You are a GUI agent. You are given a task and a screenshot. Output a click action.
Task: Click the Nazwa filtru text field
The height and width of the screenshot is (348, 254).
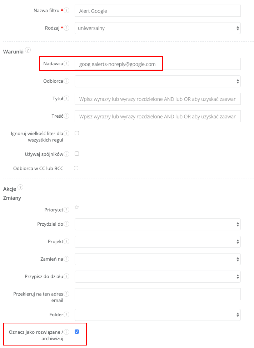[x=158, y=11]
